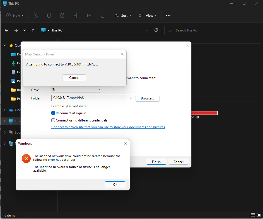Open recent locations chevron dropdown
The image size is (263, 219).
[25, 30]
